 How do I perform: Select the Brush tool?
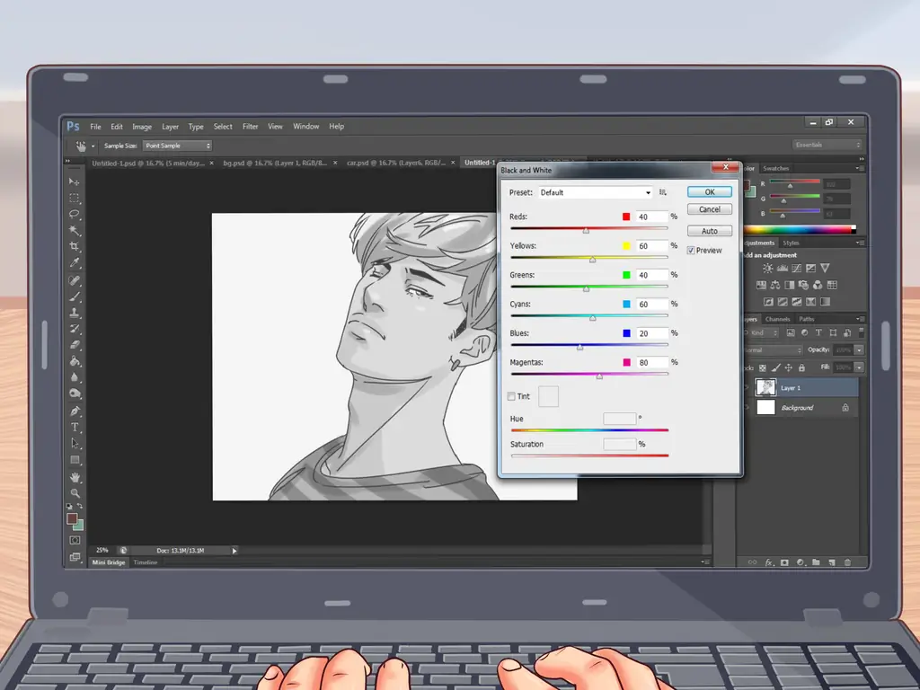pyautogui.click(x=75, y=296)
